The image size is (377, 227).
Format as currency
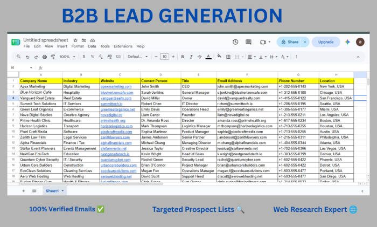coord(83,57)
